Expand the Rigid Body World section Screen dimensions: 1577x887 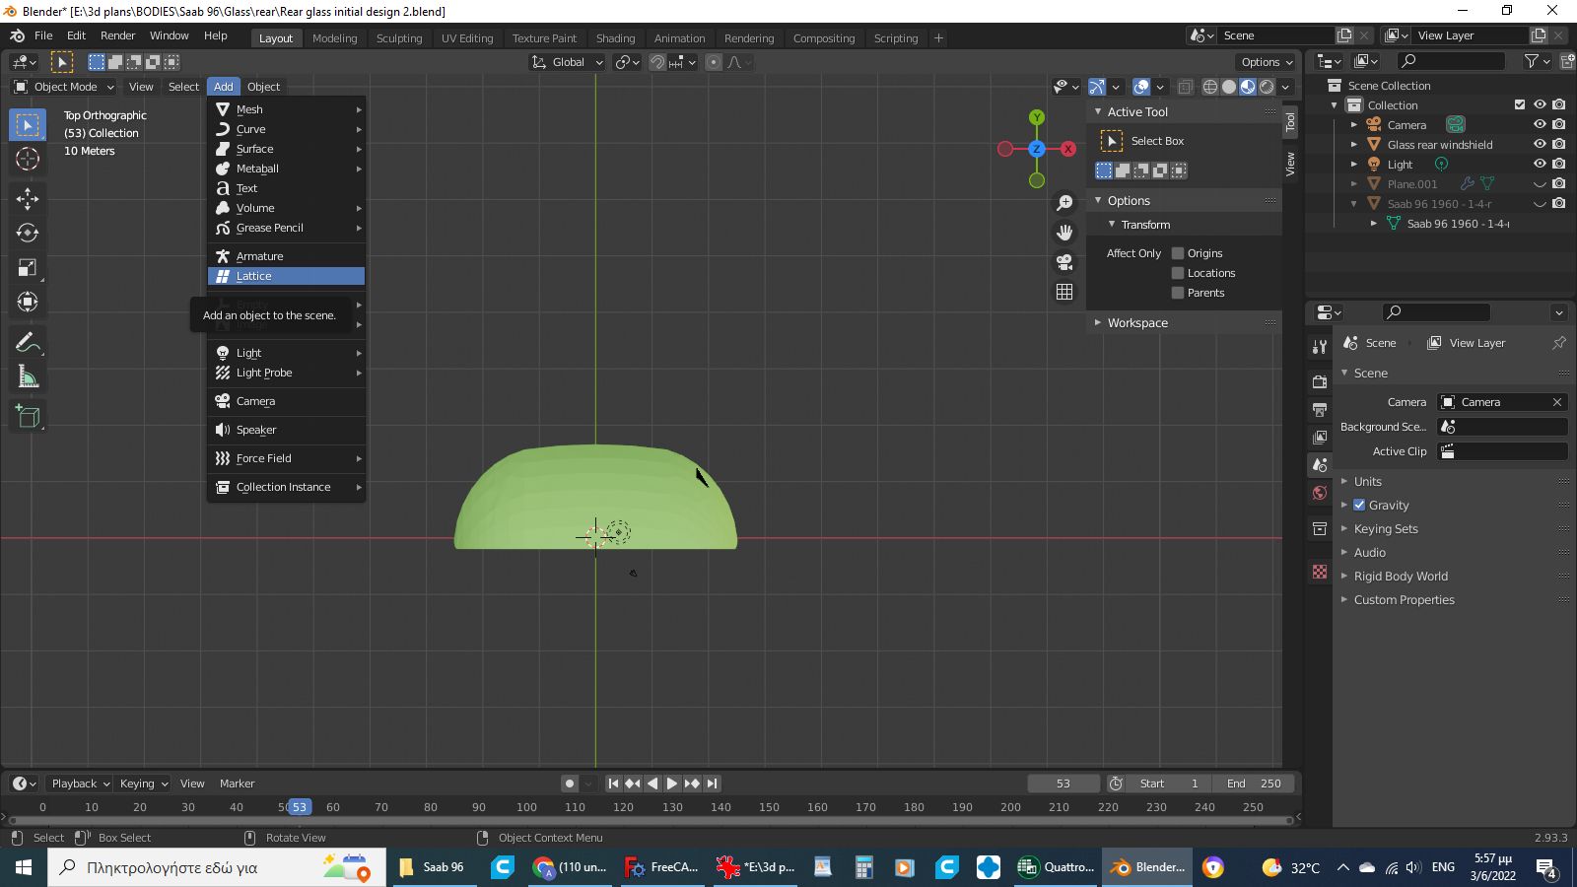pos(1400,577)
